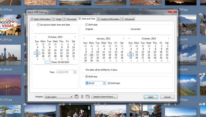Select day 18 in Corrected October calendar
The height and width of the screenshot is (117, 206).
[130, 55]
